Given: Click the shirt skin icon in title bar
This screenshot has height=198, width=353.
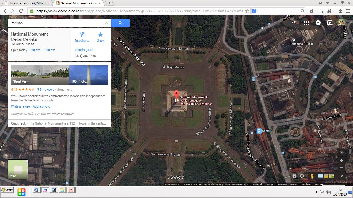Looking at the screenshot, I should tap(328, 3).
